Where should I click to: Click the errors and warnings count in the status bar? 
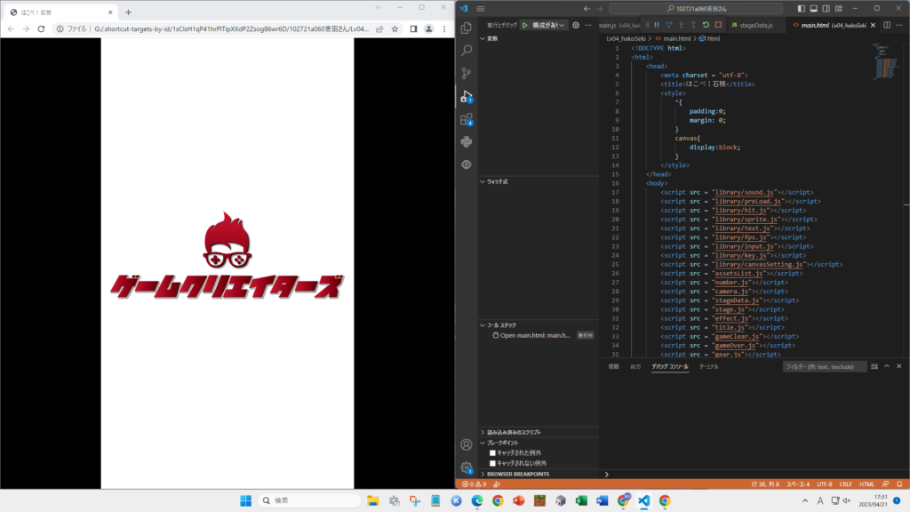[x=475, y=484]
